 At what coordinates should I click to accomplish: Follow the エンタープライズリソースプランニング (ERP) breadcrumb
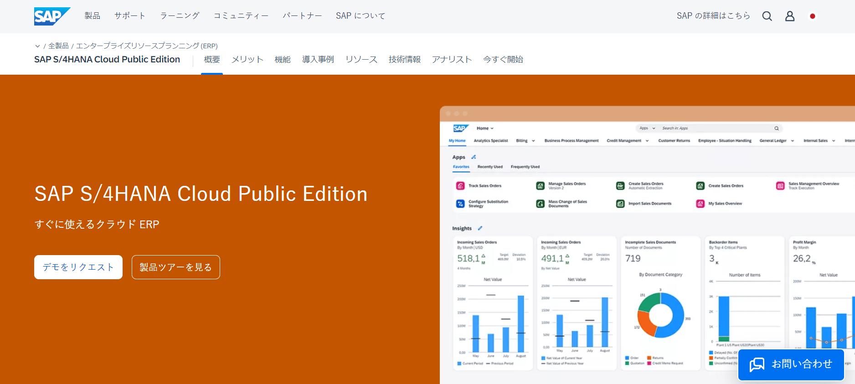[147, 46]
